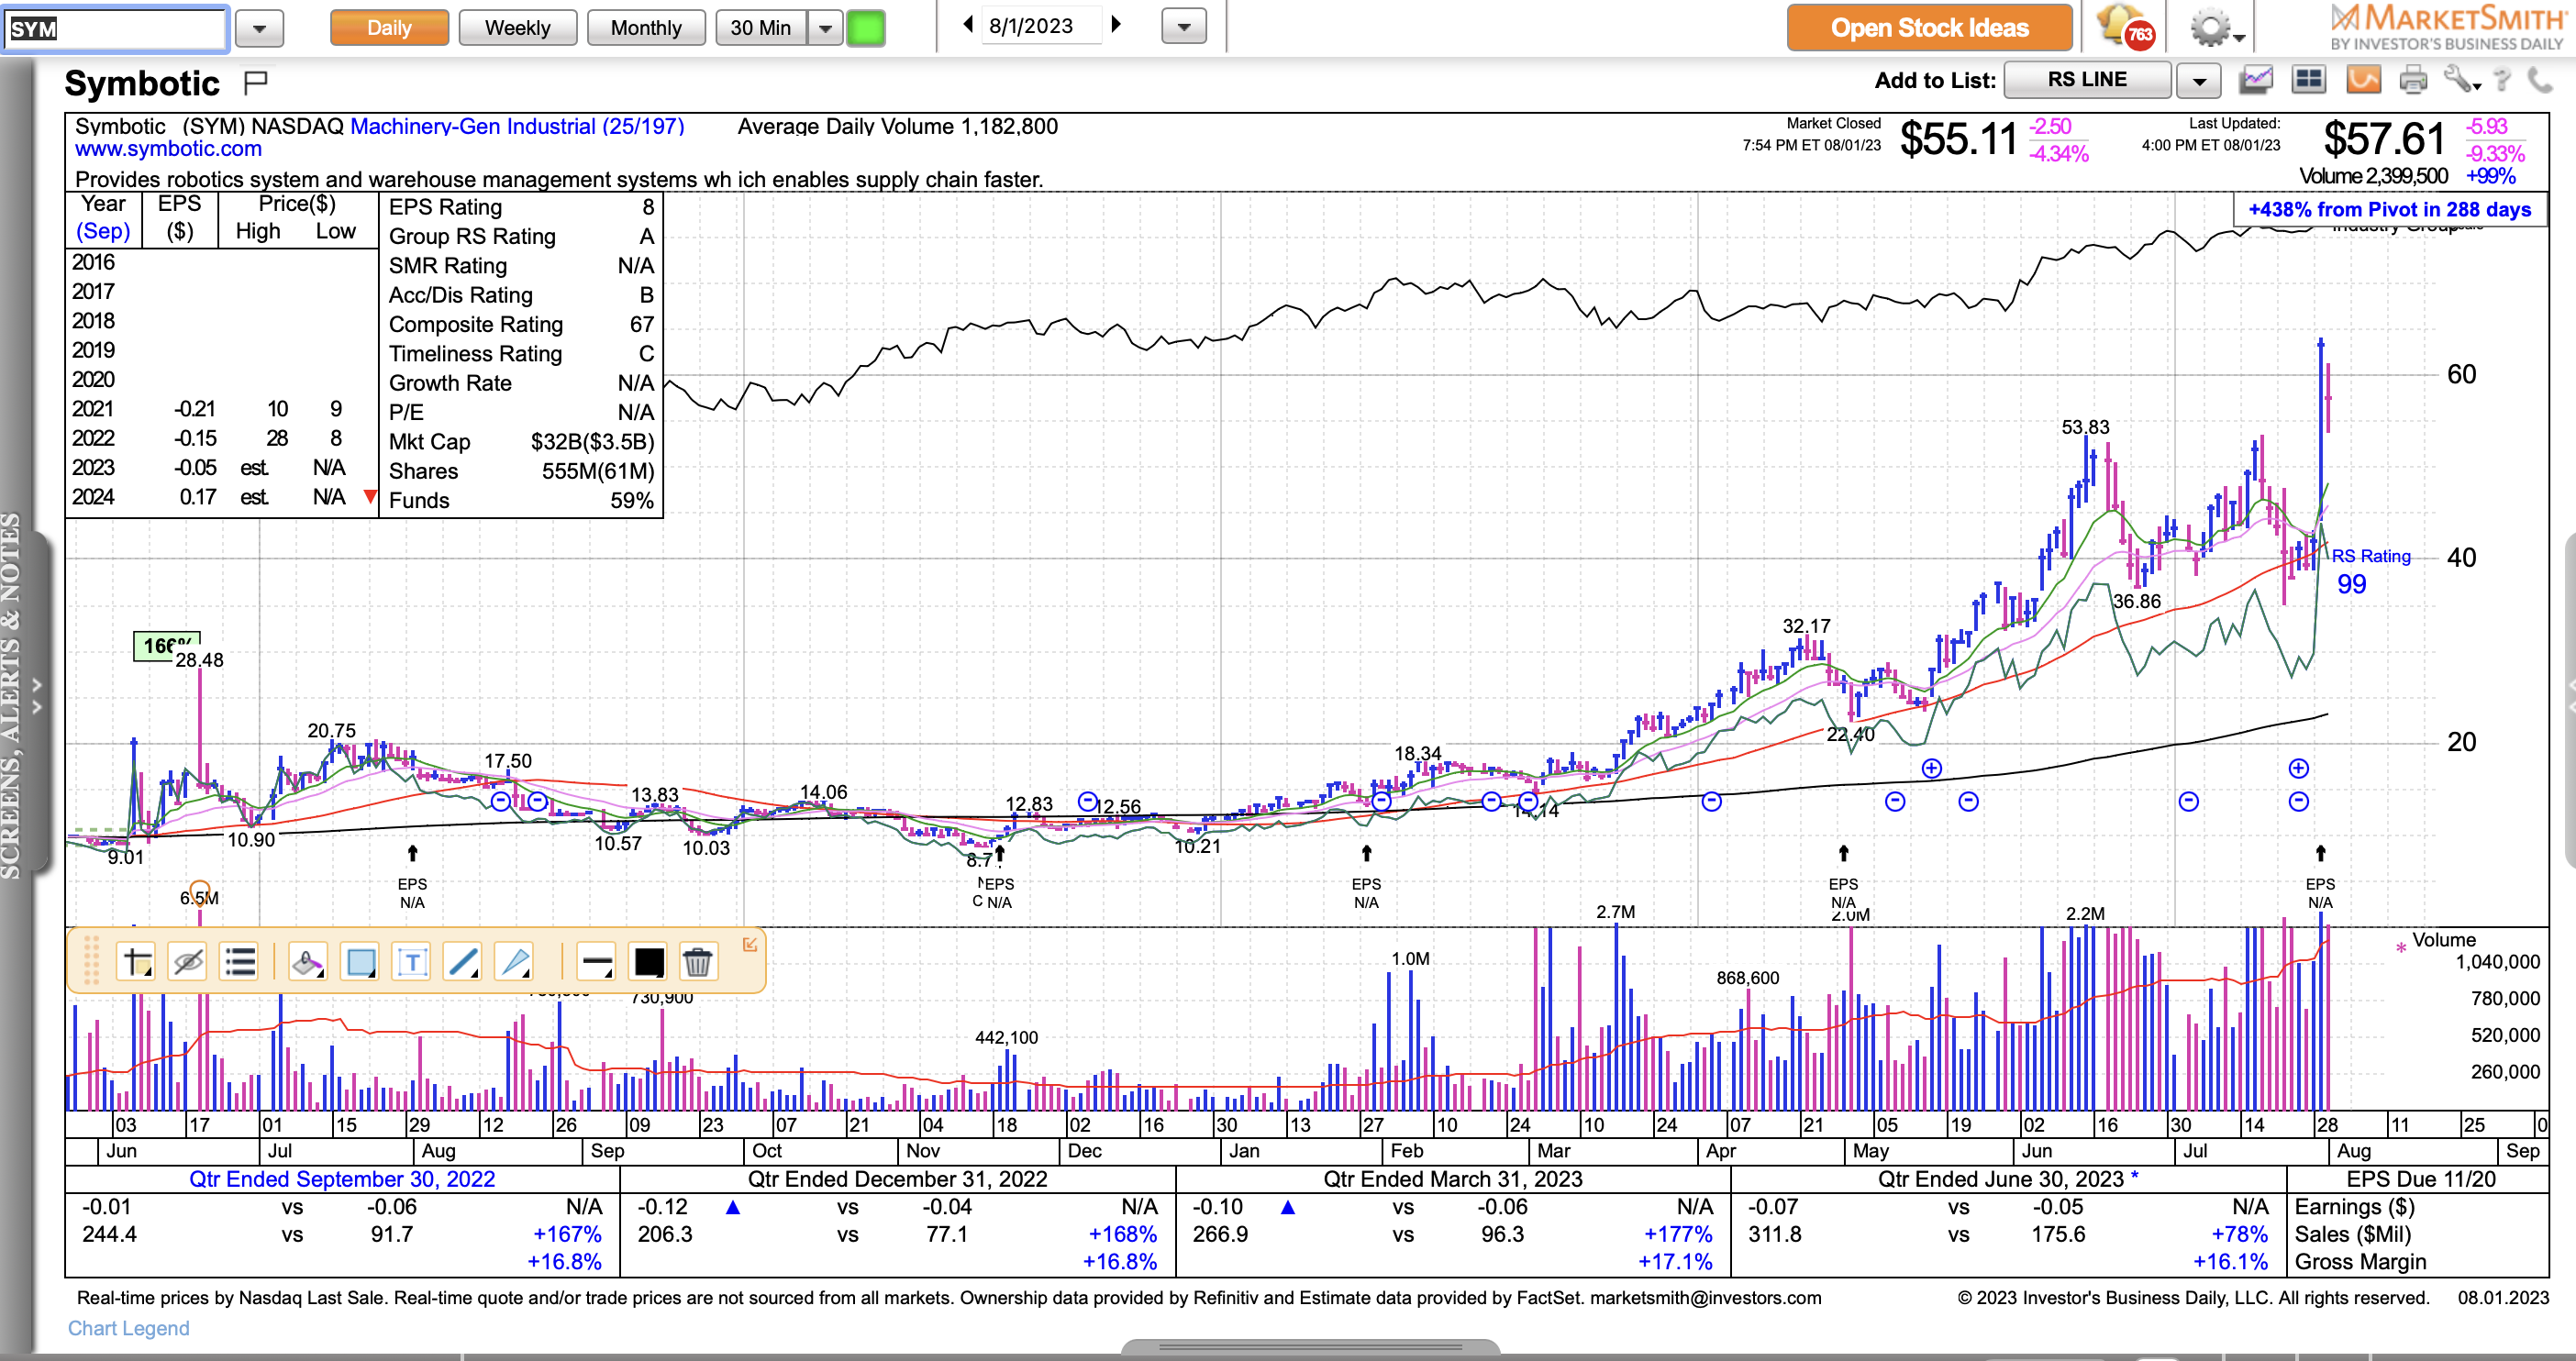Open the settings gear menu
This screenshot has height=1361, width=2576.
pyautogui.click(x=2216, y=27)
